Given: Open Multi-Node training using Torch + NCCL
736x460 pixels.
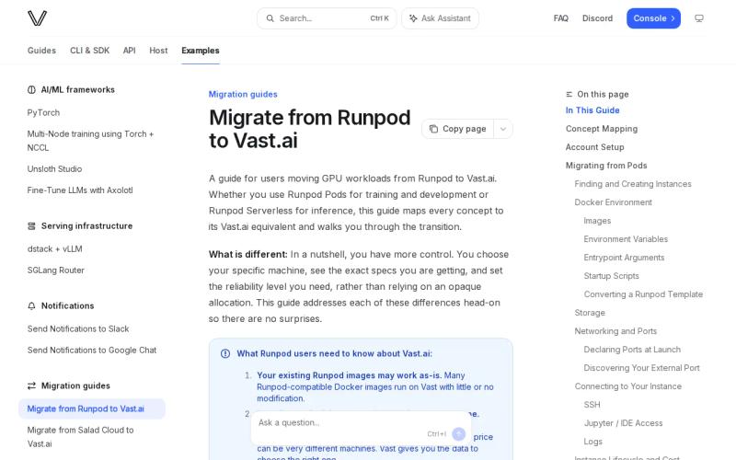Looking at the screenshot, I should pyautogui.click(x=90, y=141).
